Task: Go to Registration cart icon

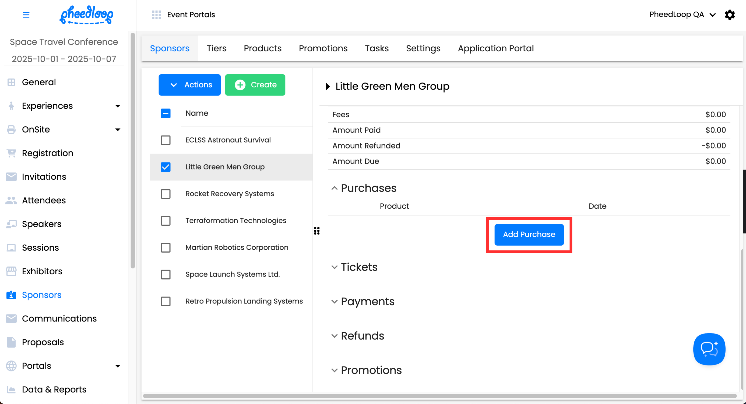Action: 11,153
